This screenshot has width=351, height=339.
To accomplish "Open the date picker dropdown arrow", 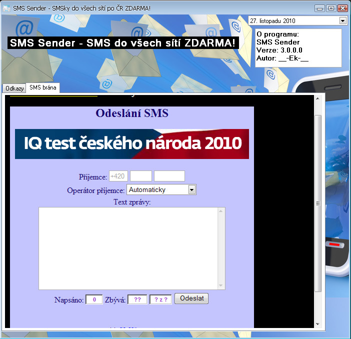I will coord(342,21).
